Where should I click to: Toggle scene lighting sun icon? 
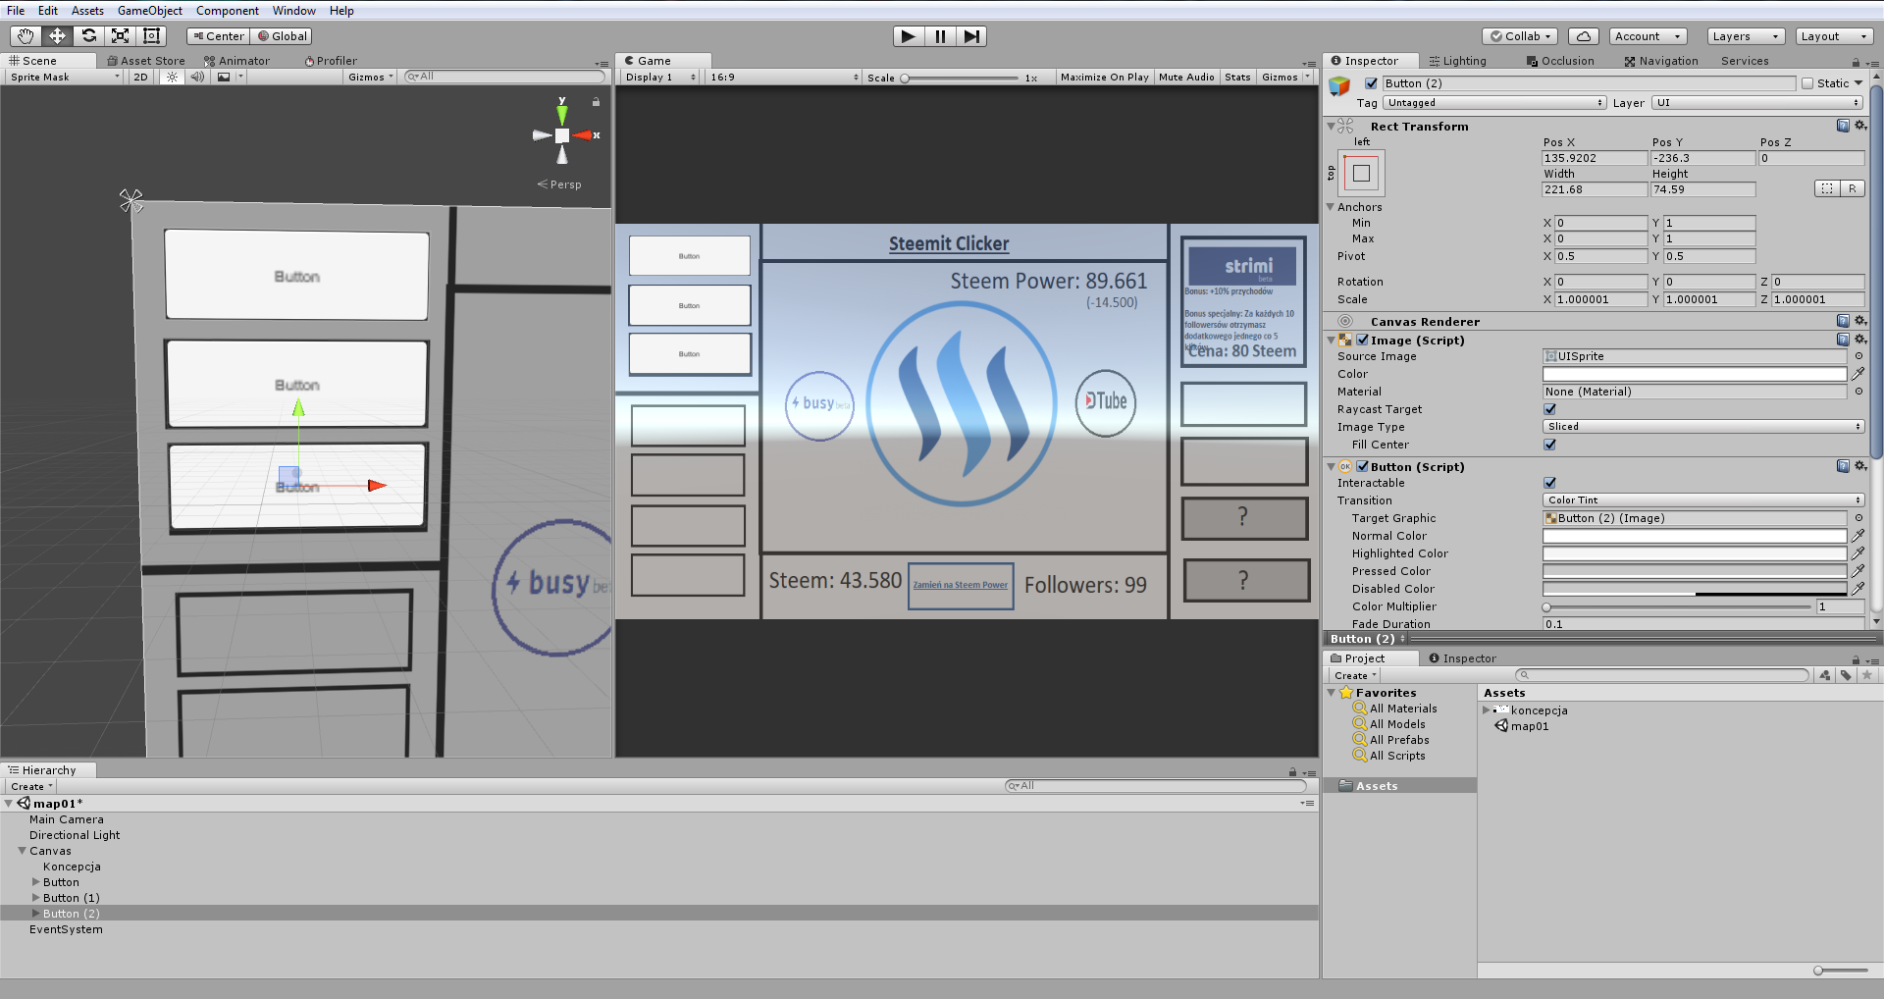[x=173, y=77]
